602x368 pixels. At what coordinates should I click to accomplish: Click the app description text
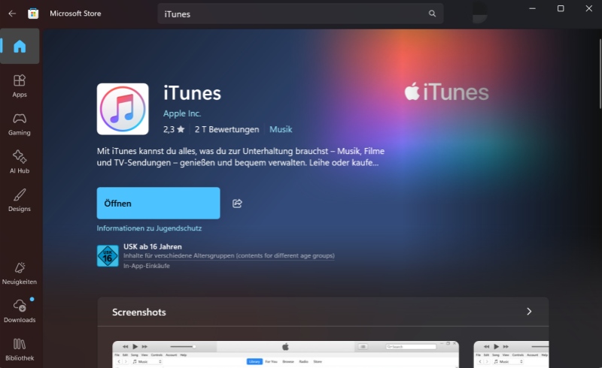click(x=241, y=157)
